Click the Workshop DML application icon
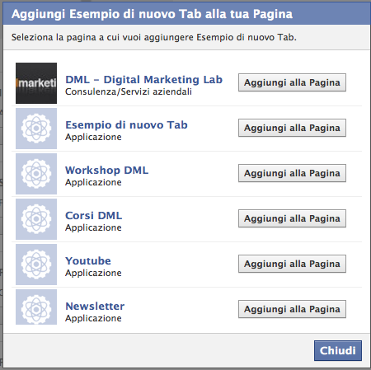The image size is (371, 370). [x=36, y=174]
